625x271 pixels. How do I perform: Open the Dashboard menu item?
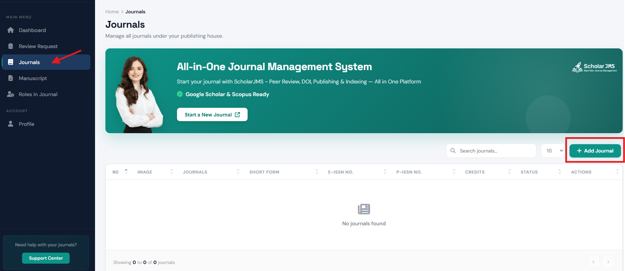(46, 30)
